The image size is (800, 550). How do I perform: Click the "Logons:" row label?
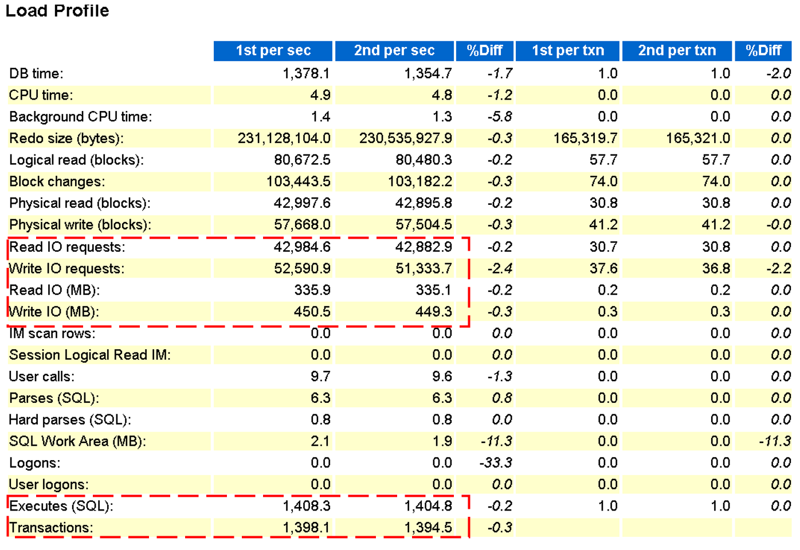[x=34, y=463]
